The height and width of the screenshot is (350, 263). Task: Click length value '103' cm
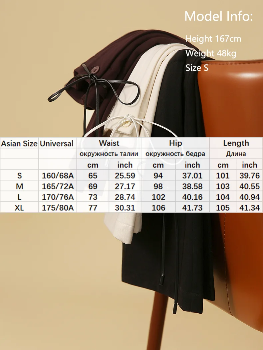[223, 186]
